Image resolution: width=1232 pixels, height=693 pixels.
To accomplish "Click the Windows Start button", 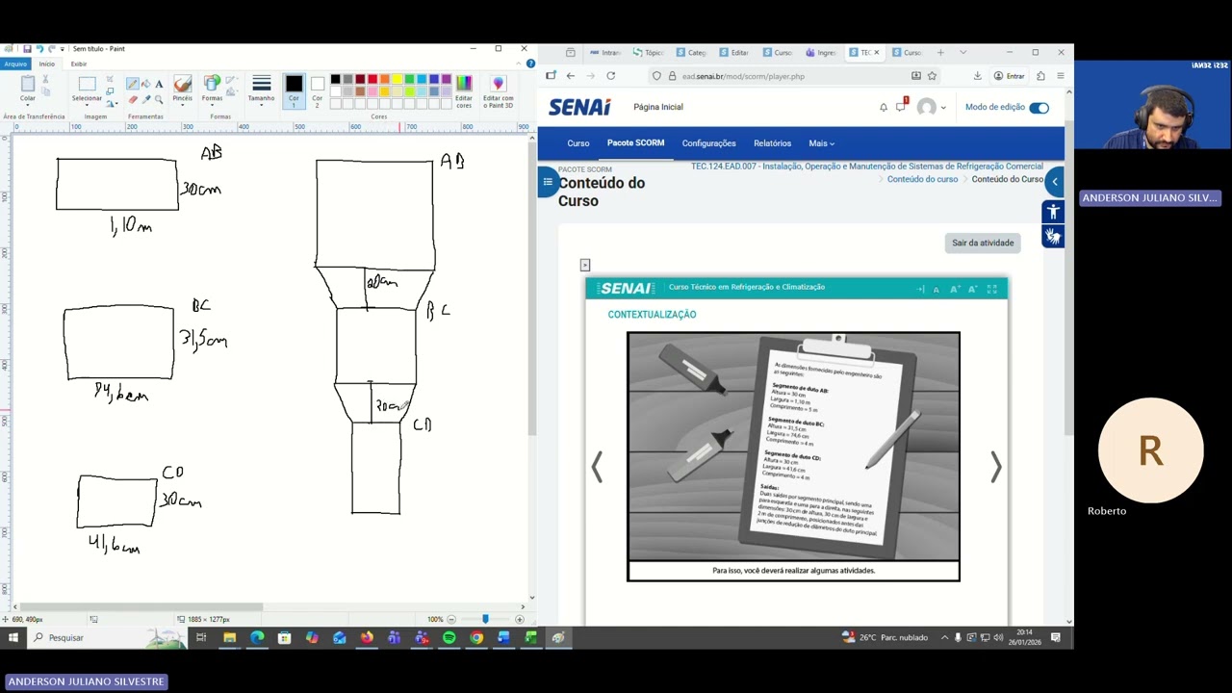I will (x=13, y=637).
